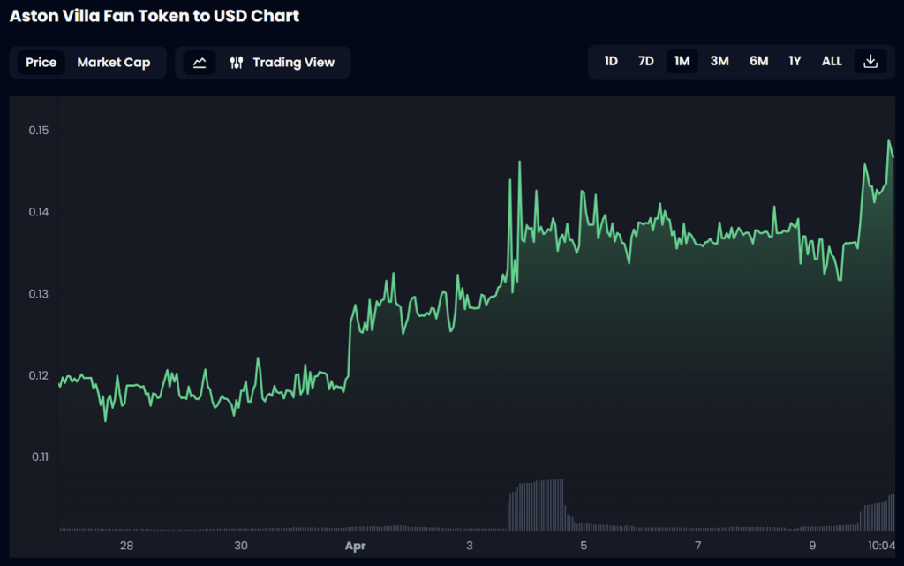Click the 10:04 time label on axis
The width and height of the screenshot is (904, 566).
pyautogui.click(x=881, y=546)
